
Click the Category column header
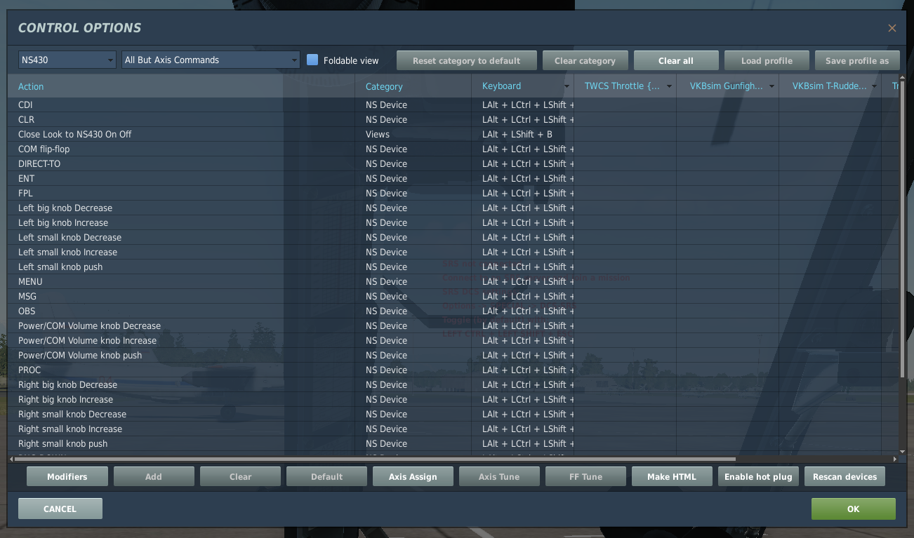(x=384, y=86)
